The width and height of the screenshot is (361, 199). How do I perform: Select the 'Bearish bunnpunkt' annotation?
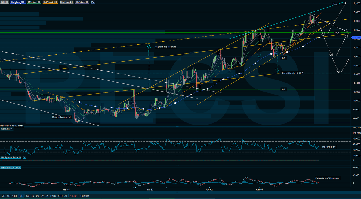[61, 117]
